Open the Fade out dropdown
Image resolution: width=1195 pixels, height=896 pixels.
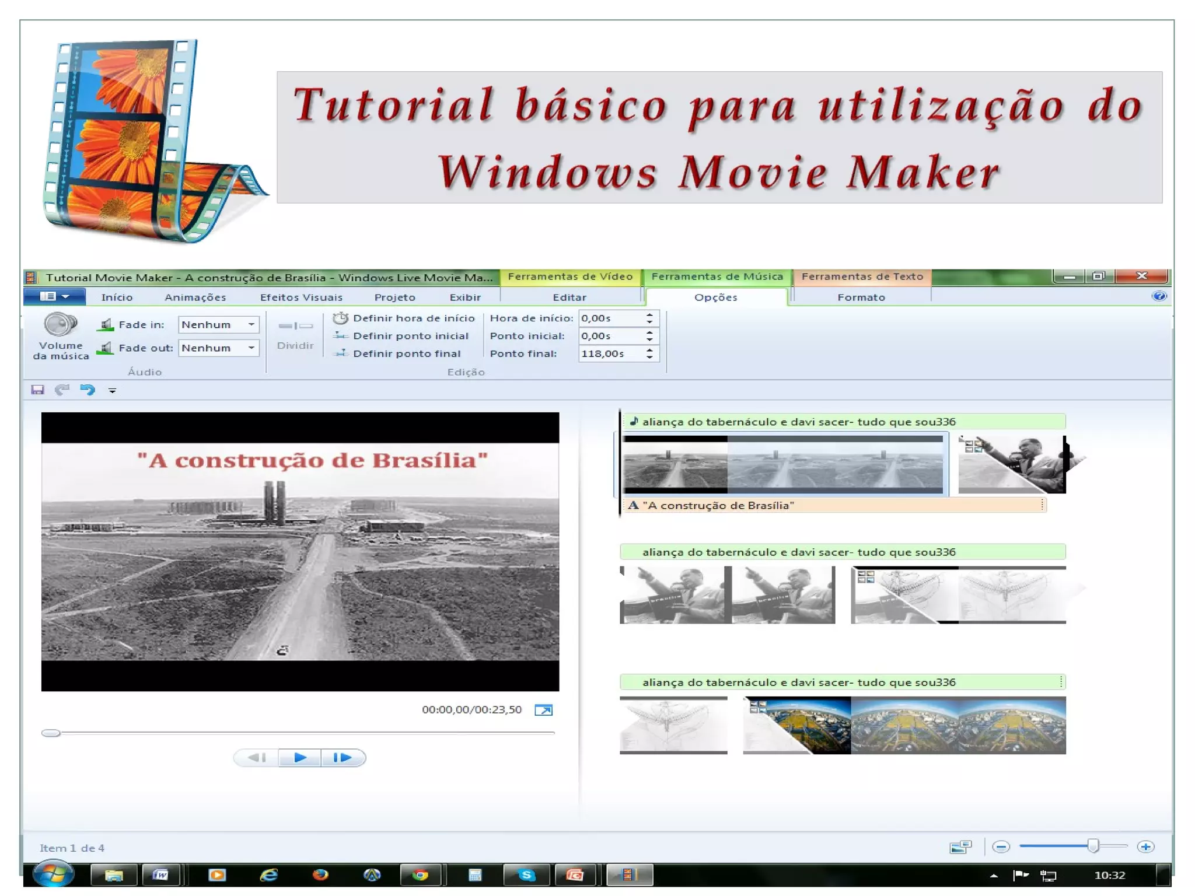251,348
